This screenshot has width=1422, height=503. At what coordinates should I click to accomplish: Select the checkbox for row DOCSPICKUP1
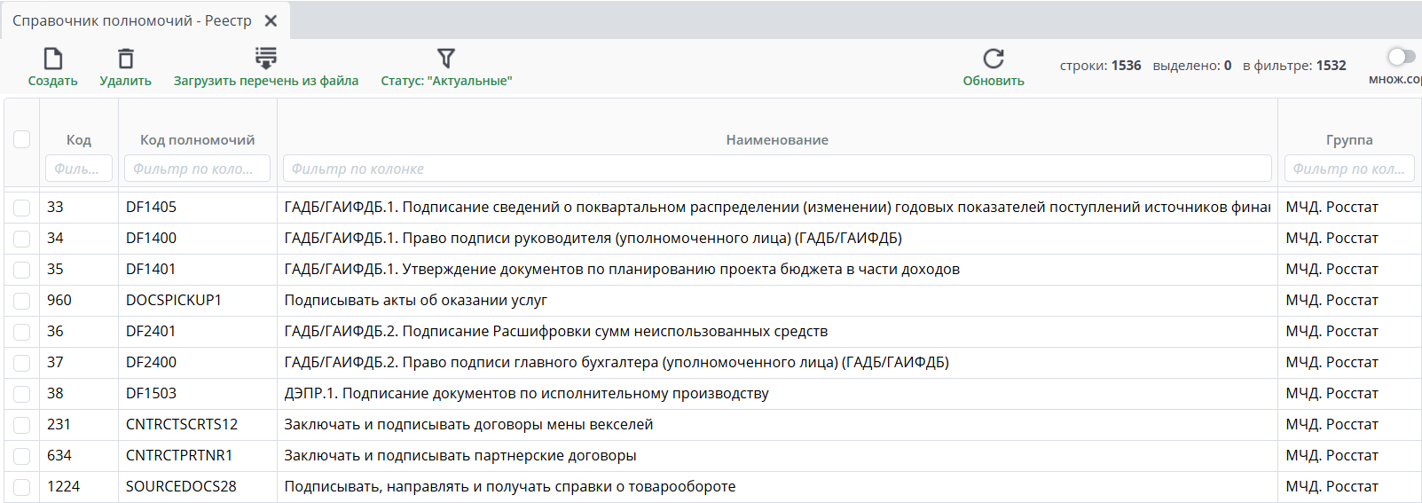[x=22, y=301]
